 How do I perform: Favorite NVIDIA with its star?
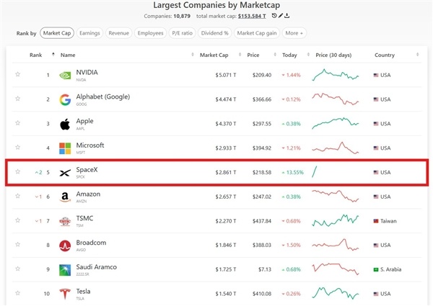point(17,74)
